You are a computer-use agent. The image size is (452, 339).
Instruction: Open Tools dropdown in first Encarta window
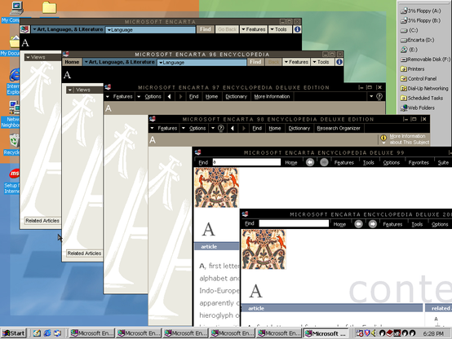tap(280, 29)
